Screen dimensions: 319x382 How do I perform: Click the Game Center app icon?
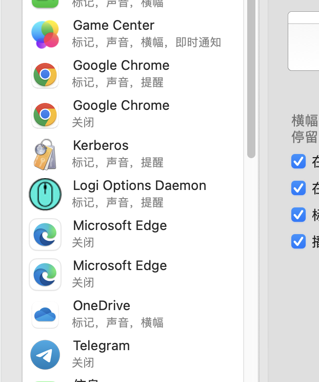45,34
